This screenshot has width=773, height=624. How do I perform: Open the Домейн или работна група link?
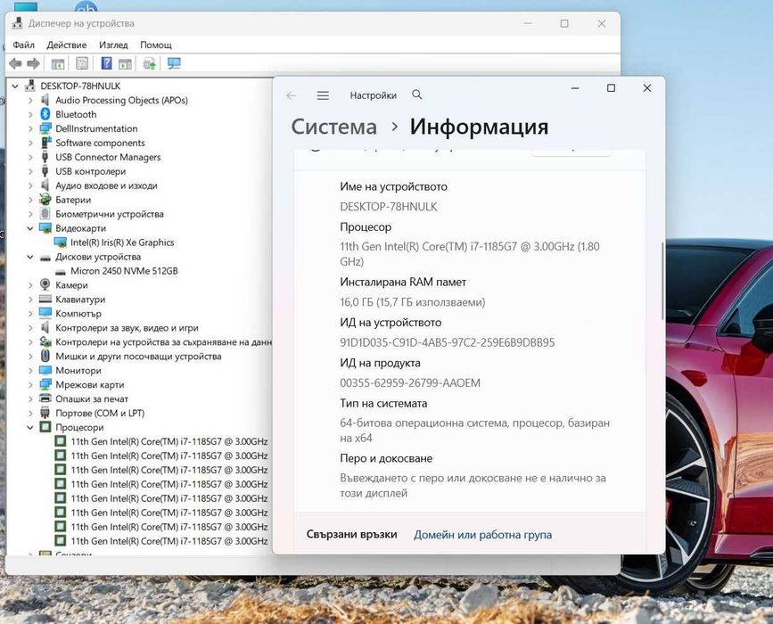(482, 535)
